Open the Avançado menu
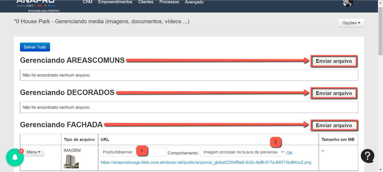This screenshot has width=383, height=172. point(194,2)
